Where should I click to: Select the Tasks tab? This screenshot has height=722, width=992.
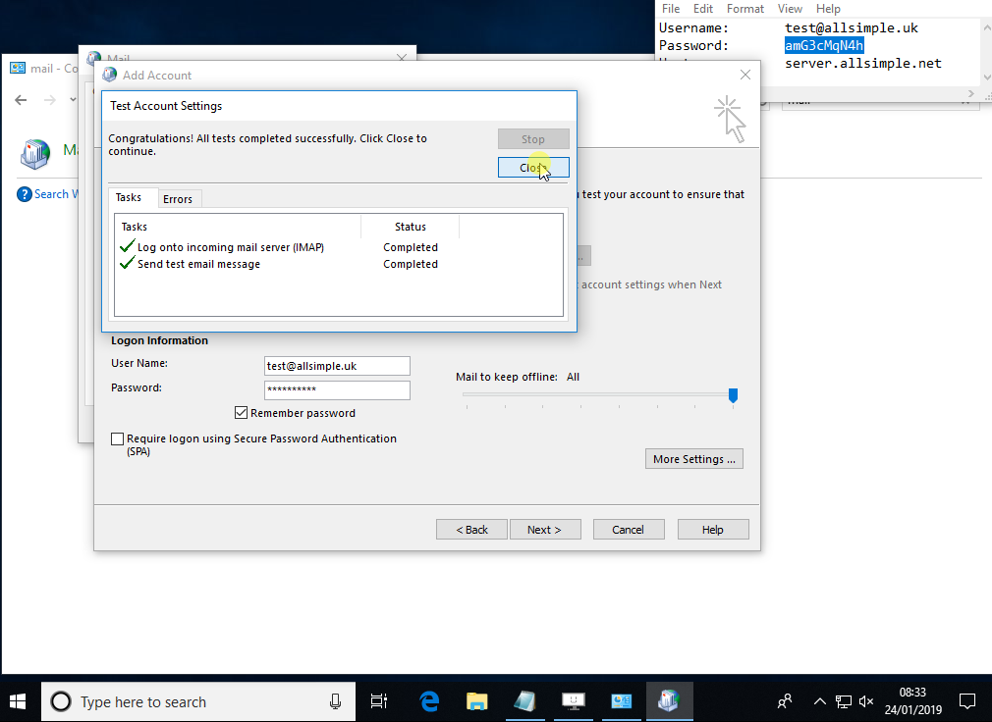[x=129, y=198]
